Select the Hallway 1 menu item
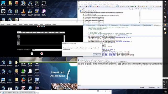The width and height of the screenshot is (168, 94). click(3, 24)
